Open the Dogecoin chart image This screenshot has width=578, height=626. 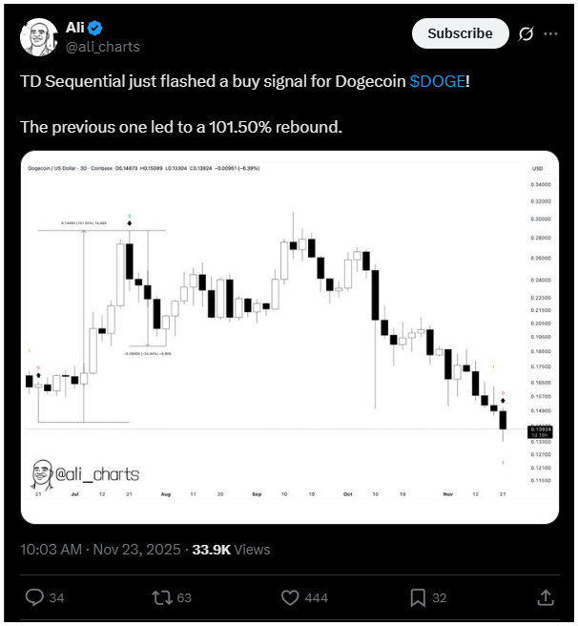click(x=288, y=337)
